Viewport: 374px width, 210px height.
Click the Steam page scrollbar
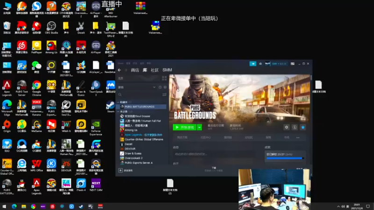(311, 78)
